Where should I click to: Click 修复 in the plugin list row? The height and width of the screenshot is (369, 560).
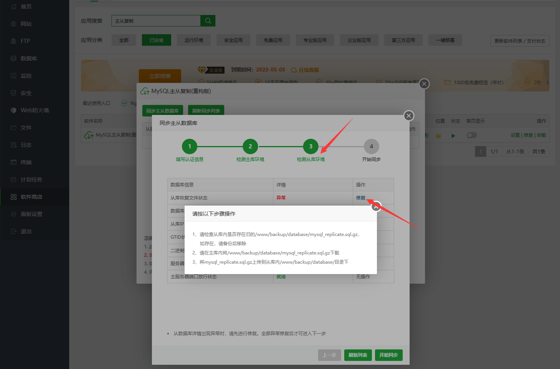(x=528, y=135)
